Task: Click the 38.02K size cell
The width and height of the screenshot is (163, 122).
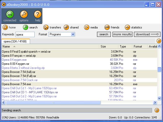Action: tap(114, 64)
